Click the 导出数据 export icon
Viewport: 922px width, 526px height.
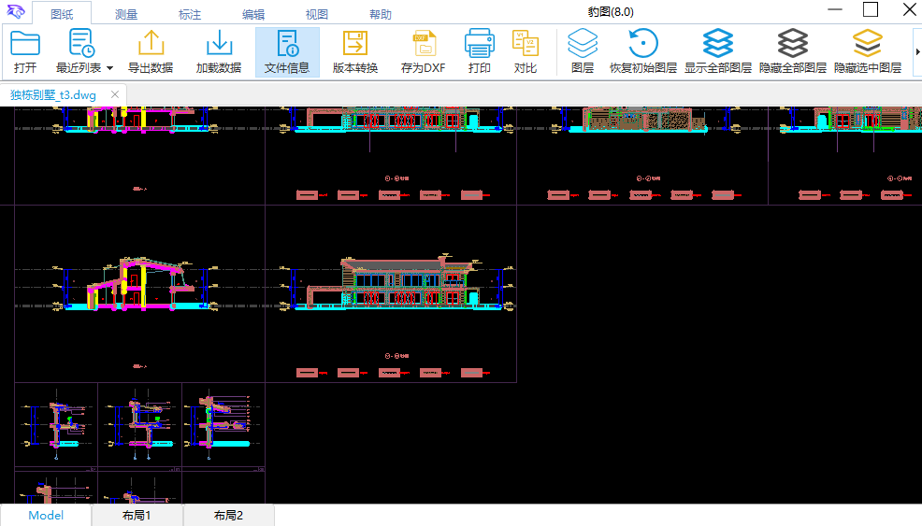point(151,44)
